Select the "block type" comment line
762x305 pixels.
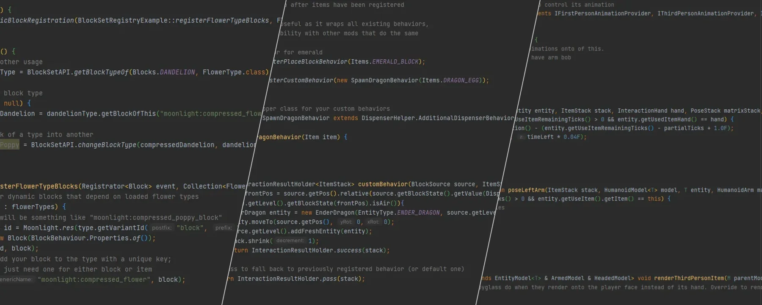pos(23,93)
